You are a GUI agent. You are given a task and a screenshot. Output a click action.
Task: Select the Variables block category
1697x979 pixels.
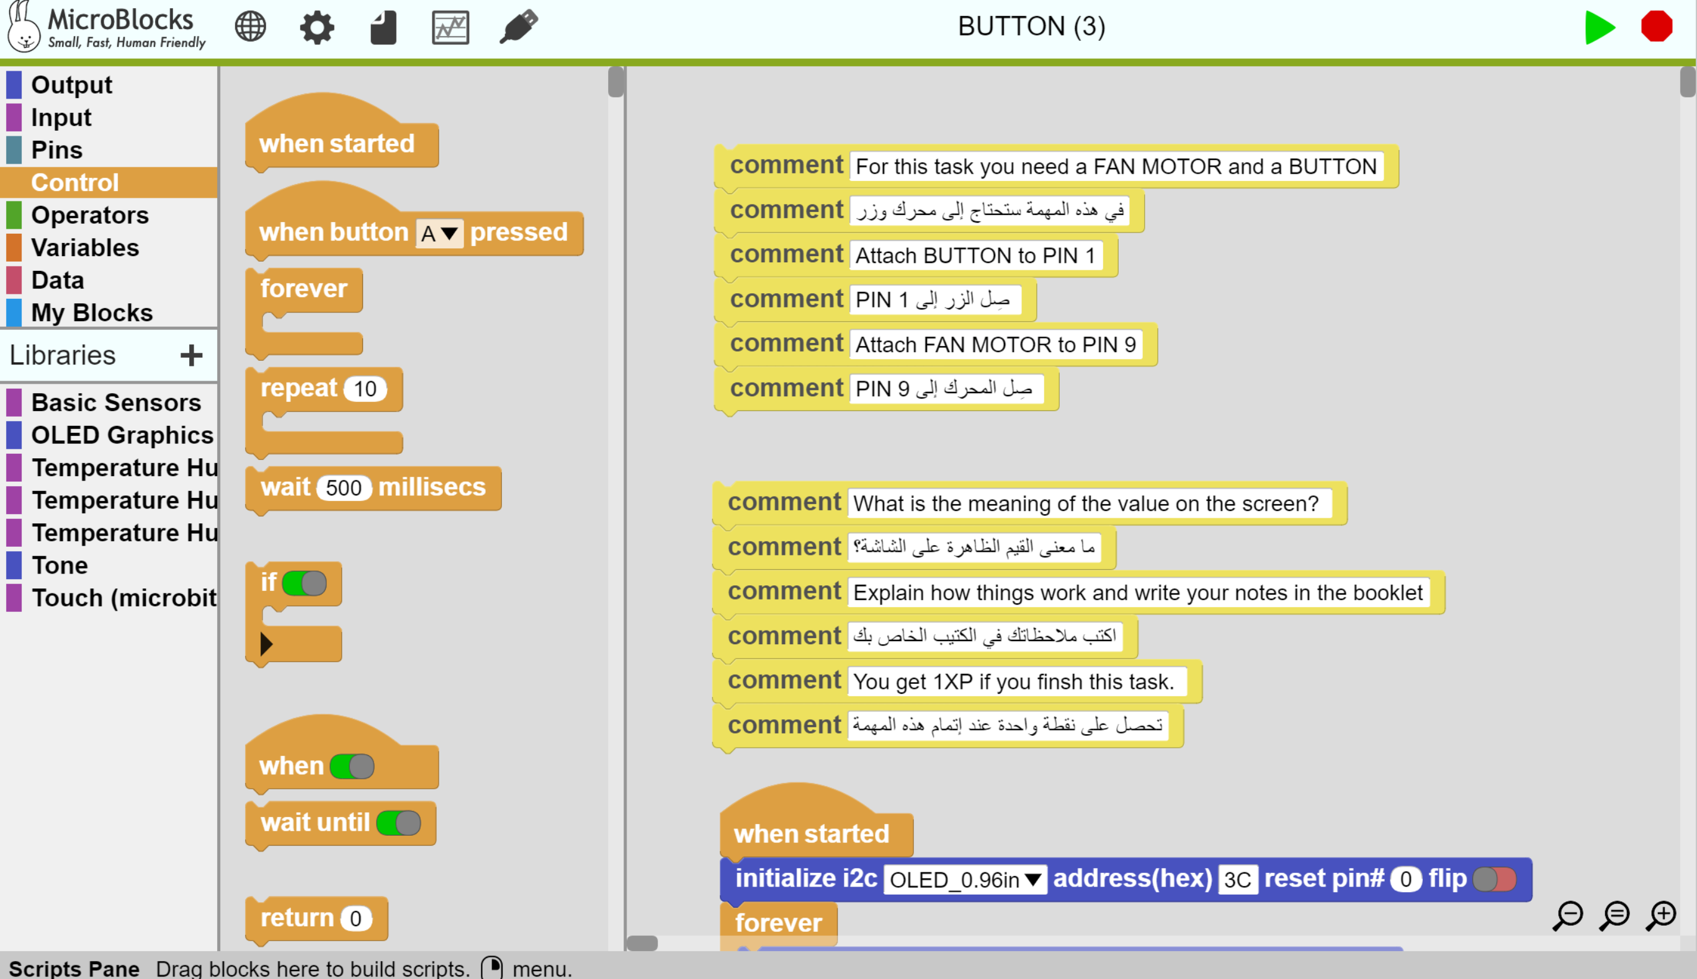(85, 247)
